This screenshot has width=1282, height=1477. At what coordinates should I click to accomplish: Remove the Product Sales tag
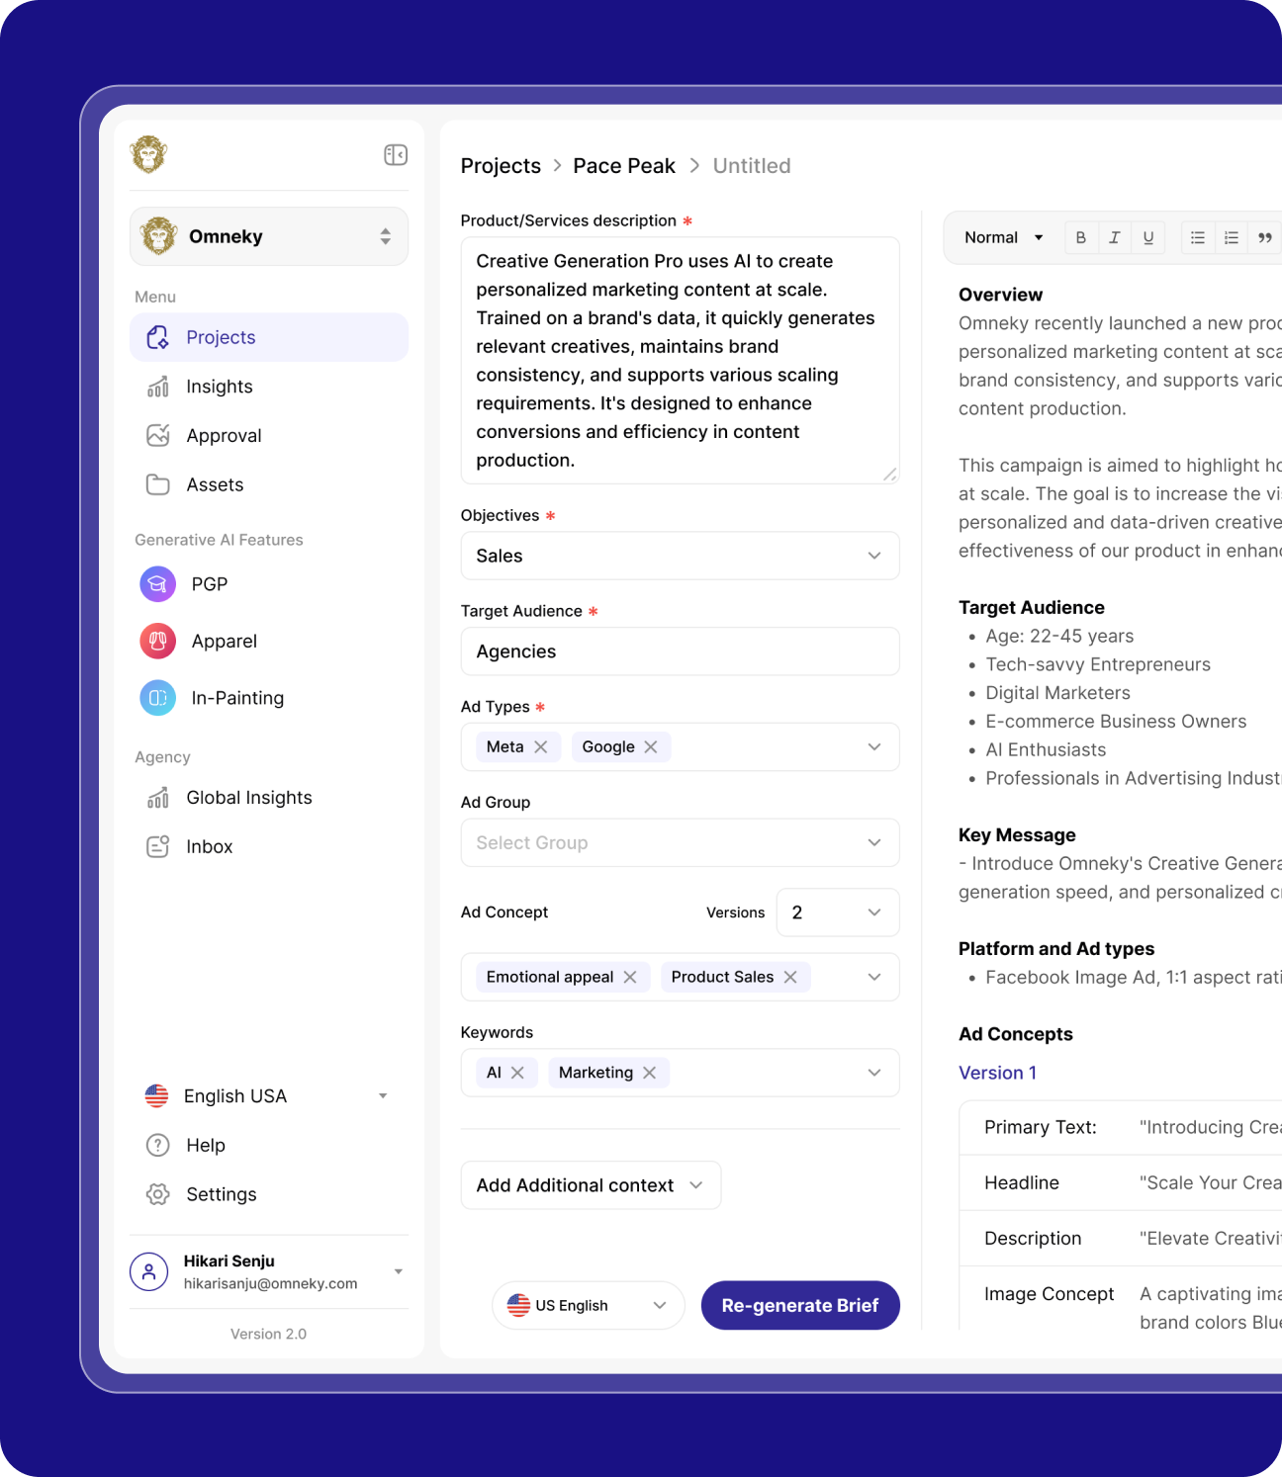[x=790, y=977]
